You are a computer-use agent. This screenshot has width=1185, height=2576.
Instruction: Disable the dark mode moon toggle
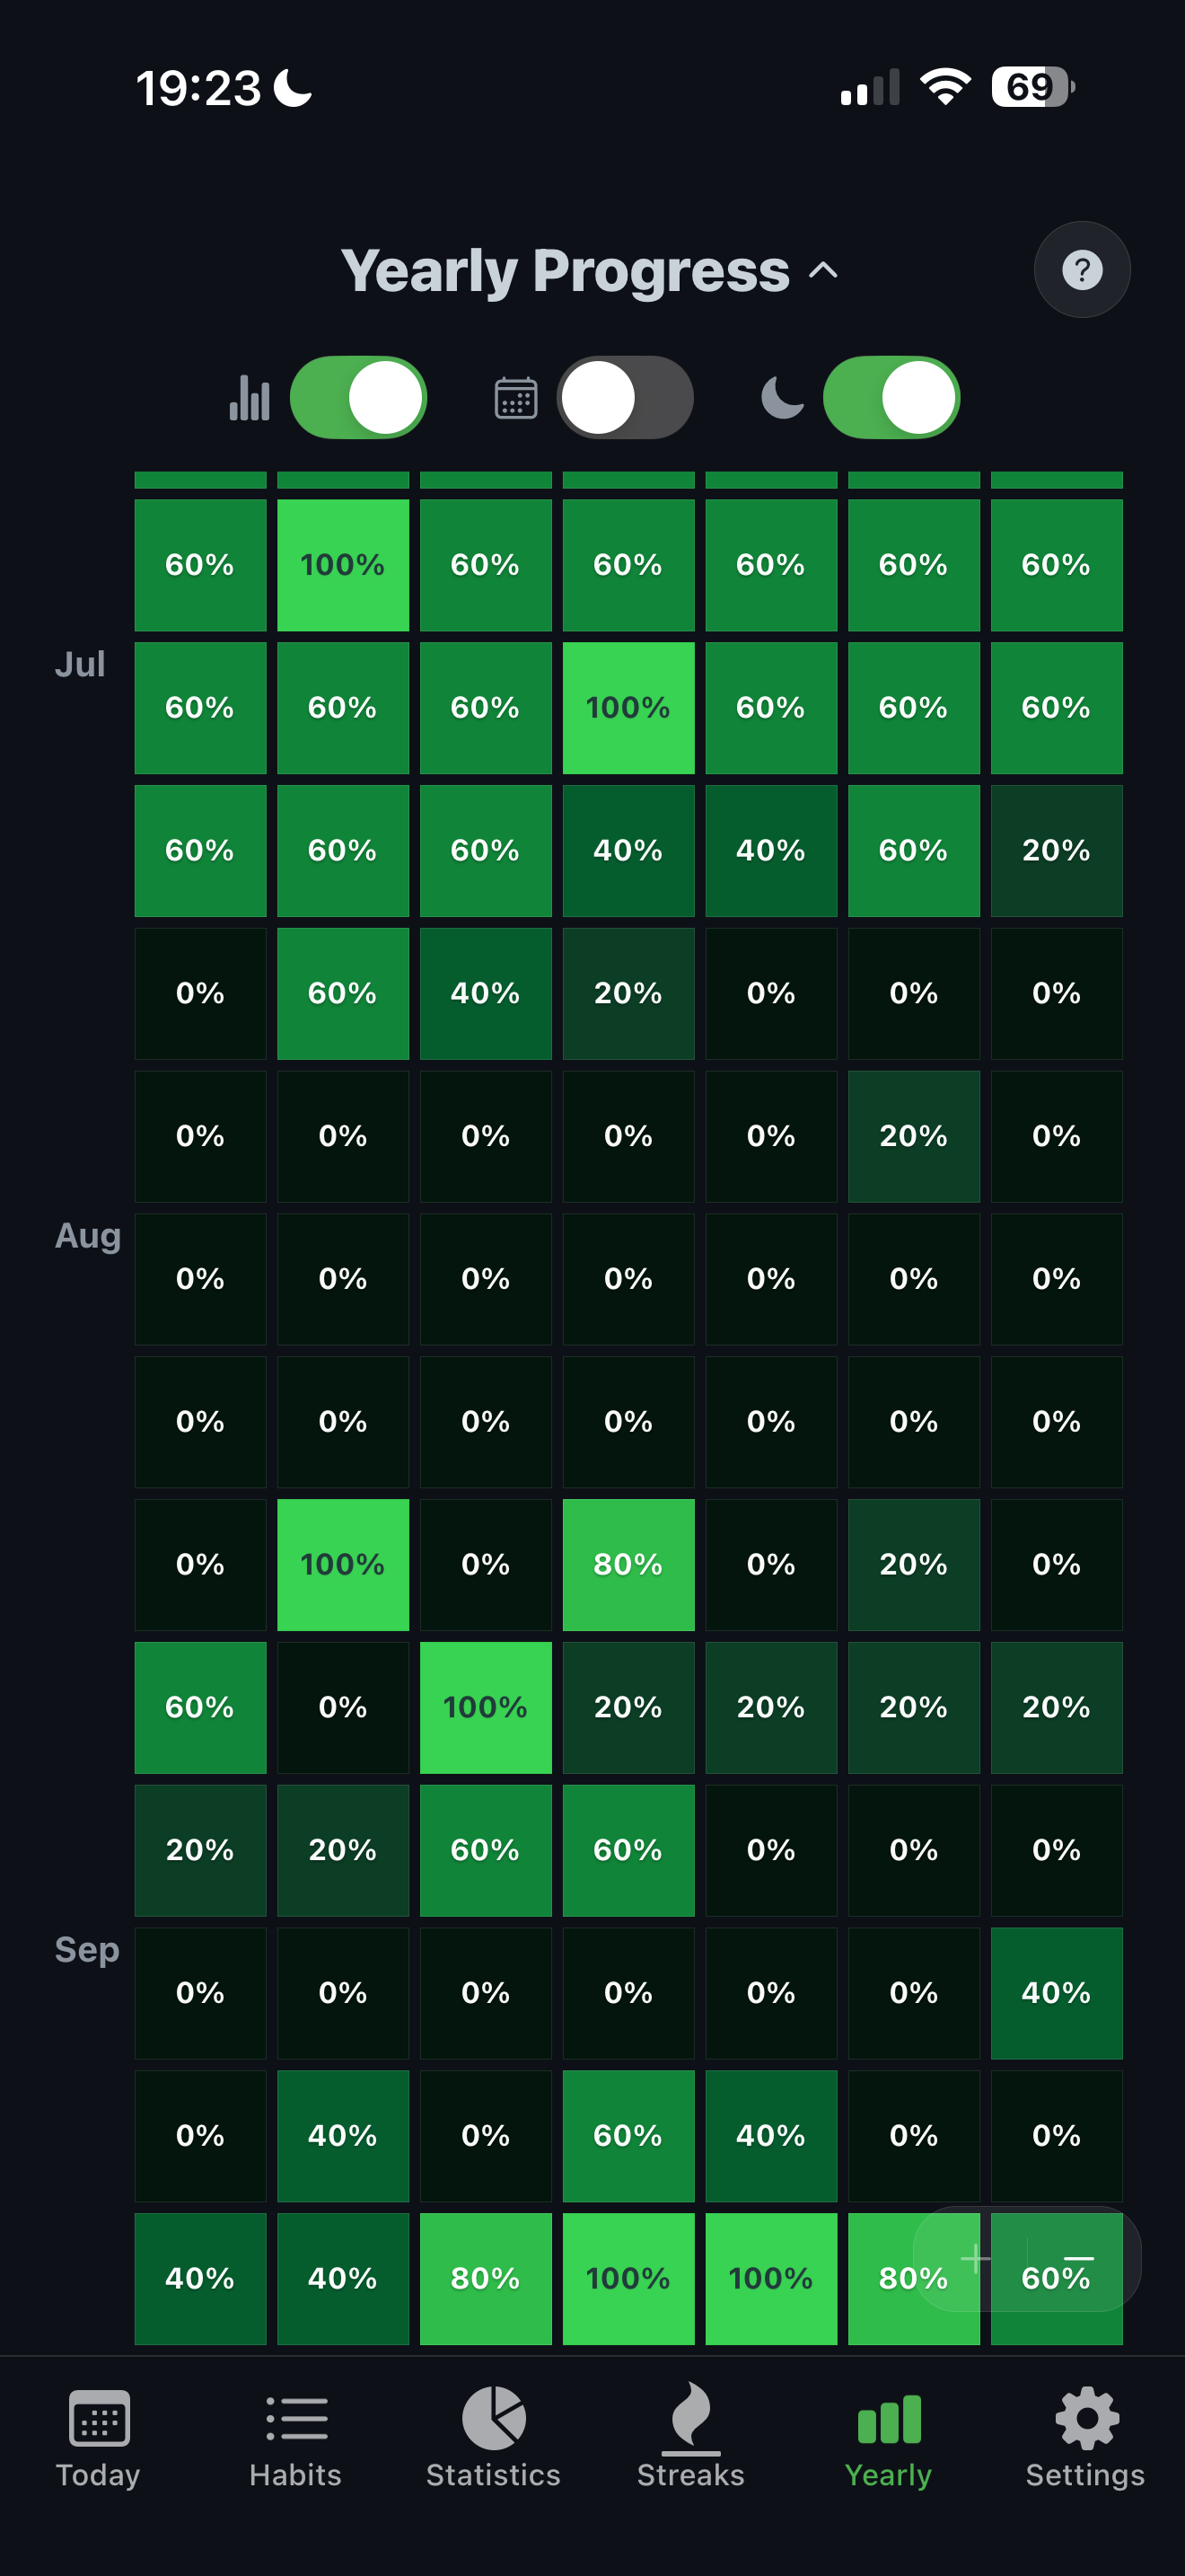click(x=892, y=397)
